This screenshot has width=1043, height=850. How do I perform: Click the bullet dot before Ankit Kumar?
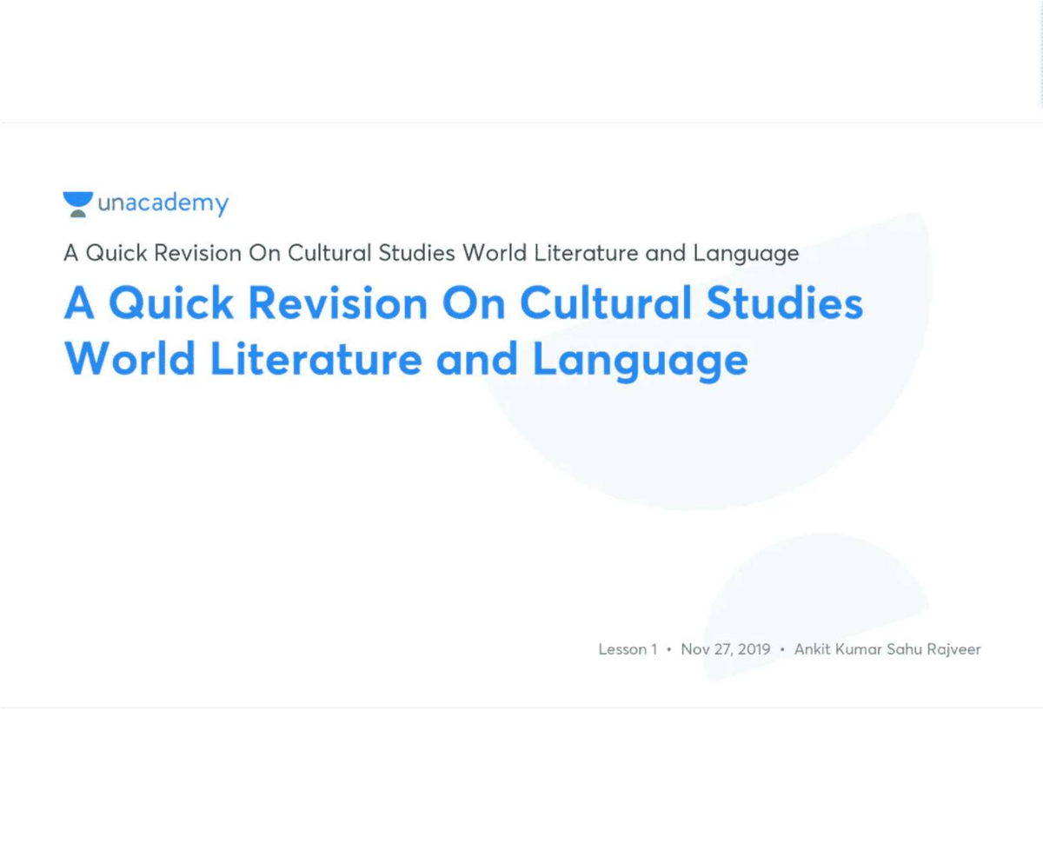point(781,649)
